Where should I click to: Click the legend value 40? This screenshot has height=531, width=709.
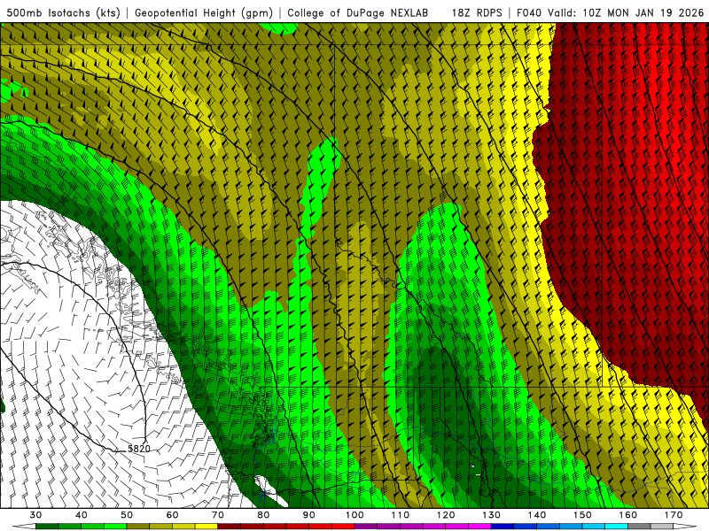point(82,515)
